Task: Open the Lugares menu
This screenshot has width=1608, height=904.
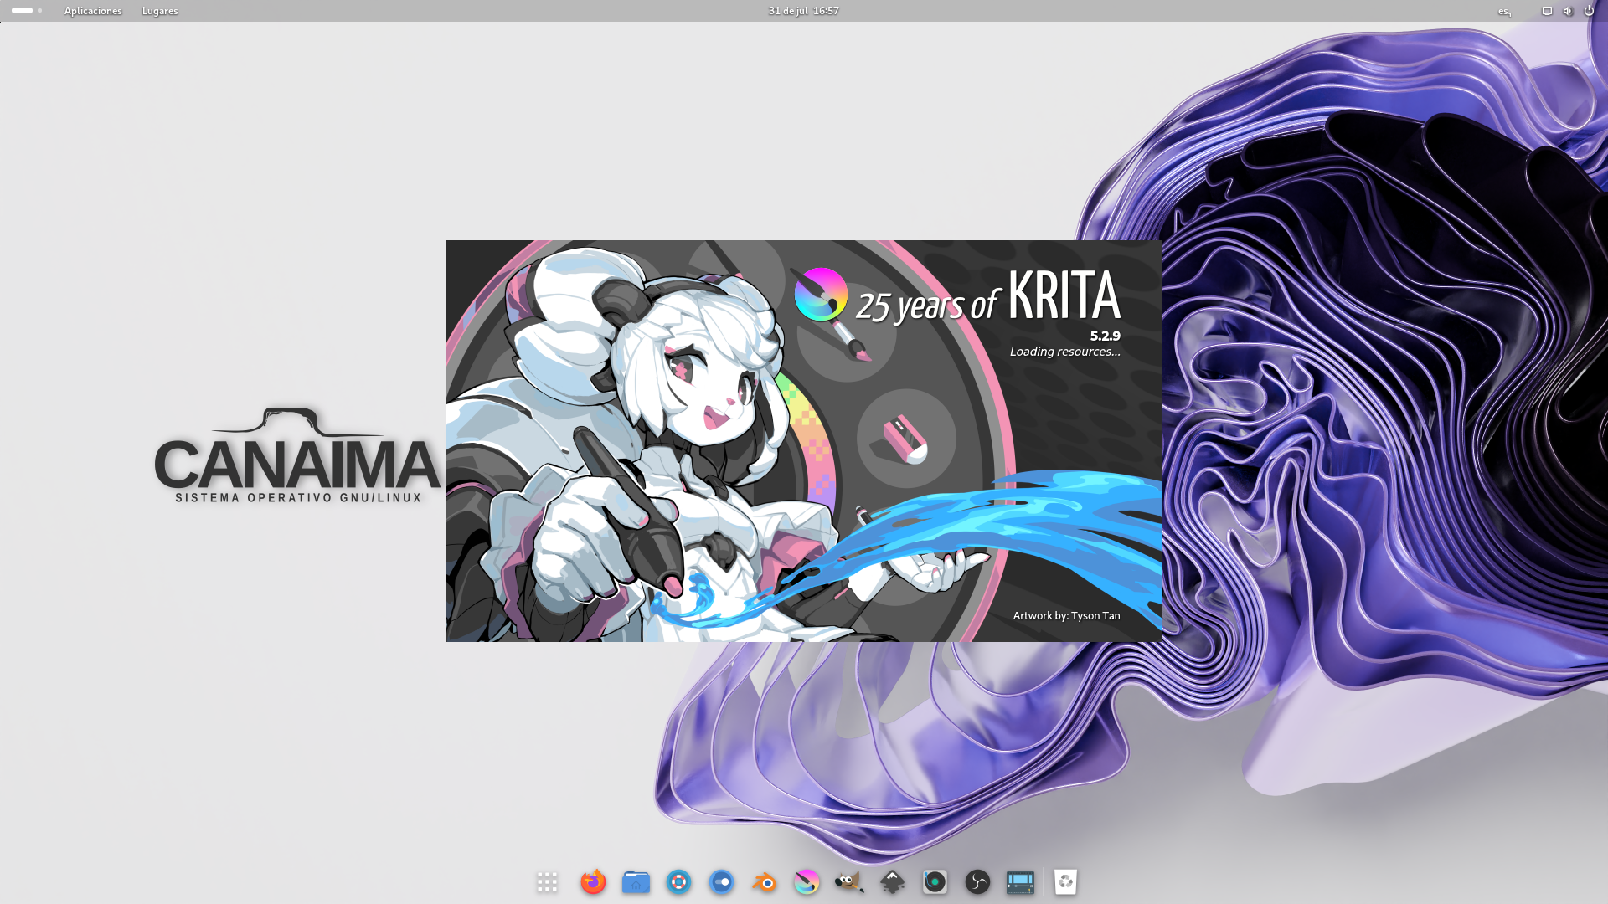Action: (160, 11)
